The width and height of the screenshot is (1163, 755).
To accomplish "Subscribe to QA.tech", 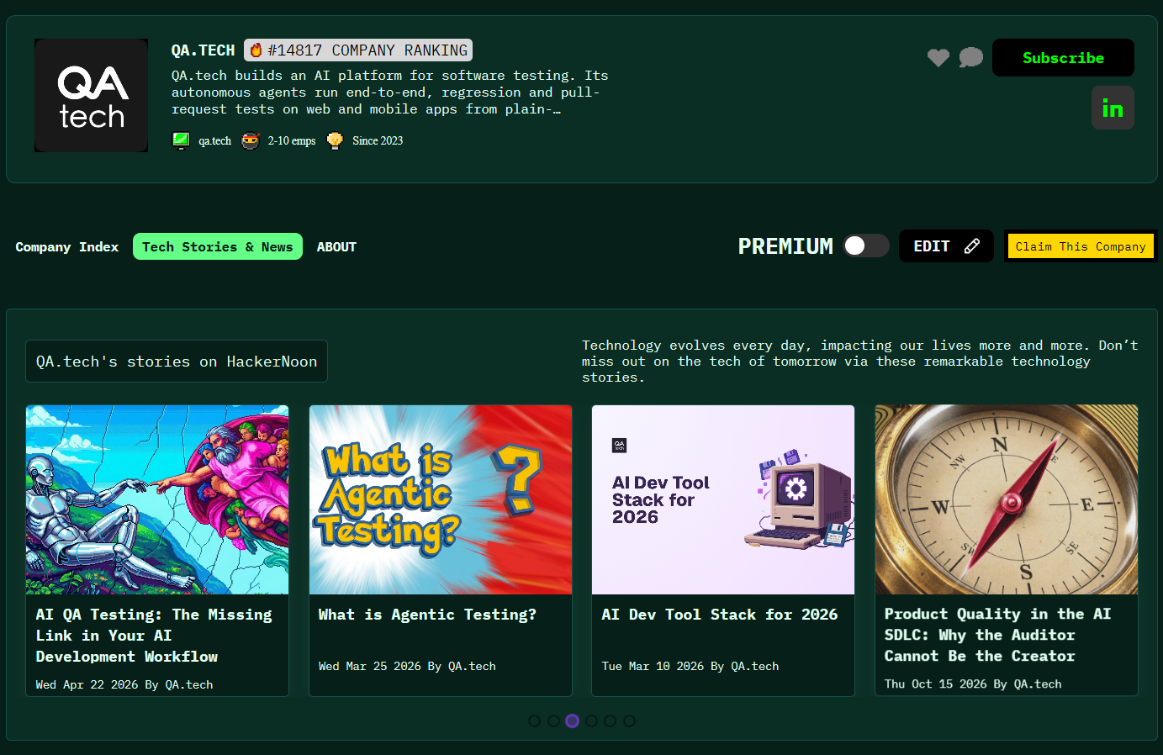I will click(1063, 58).
